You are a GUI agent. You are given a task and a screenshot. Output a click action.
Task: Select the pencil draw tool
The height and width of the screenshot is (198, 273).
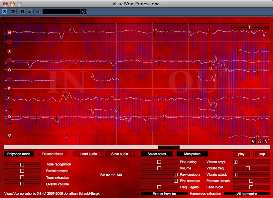coord(266,141)
